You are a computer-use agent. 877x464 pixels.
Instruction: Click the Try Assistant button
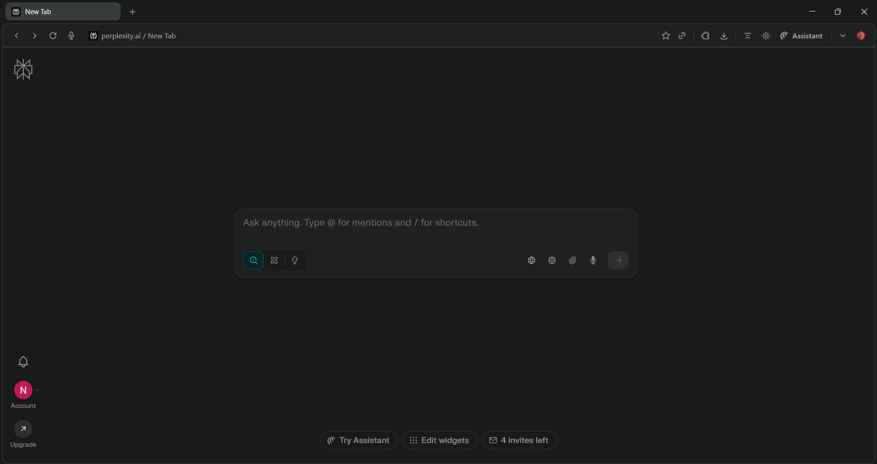[358, 440]
